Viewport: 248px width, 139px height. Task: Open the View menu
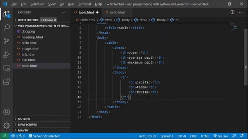(x=52, y=4)
